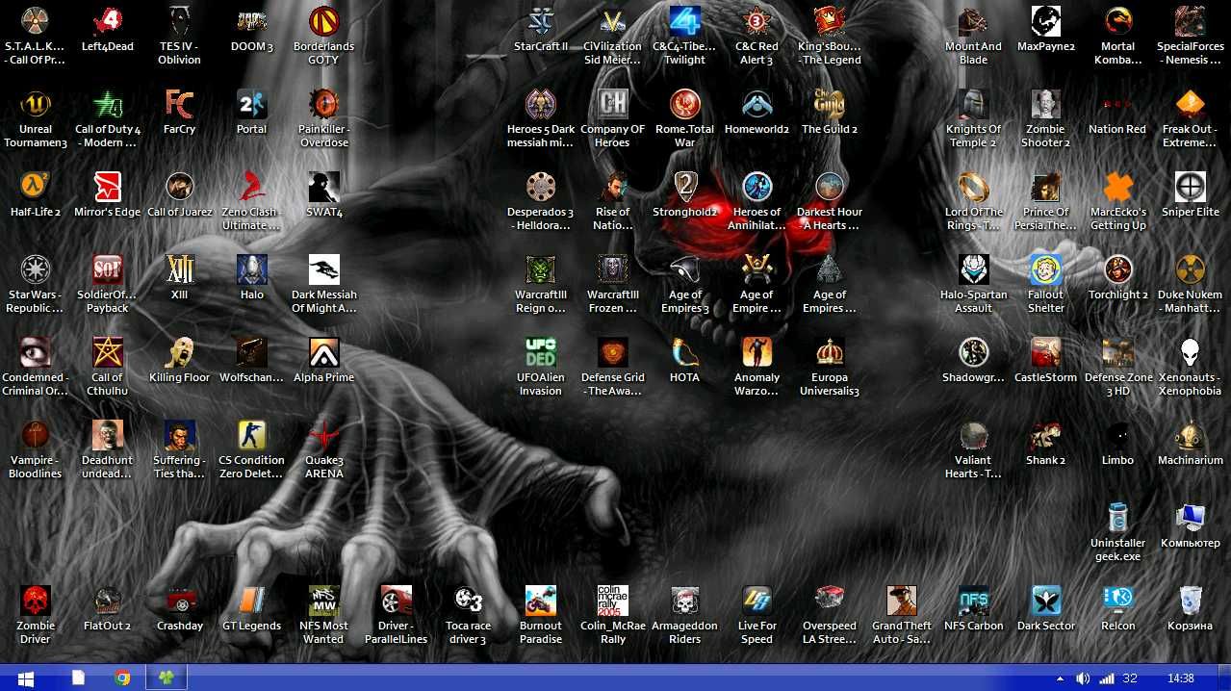This screenshot has height=691, width=1231.
Task: Open the taskbar clock showing 14:38
Action: (1180, 678)
